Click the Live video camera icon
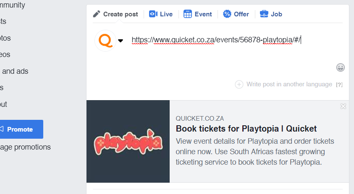Image resolution: width=354 pixels, height=194 pixels. point(153,14)
